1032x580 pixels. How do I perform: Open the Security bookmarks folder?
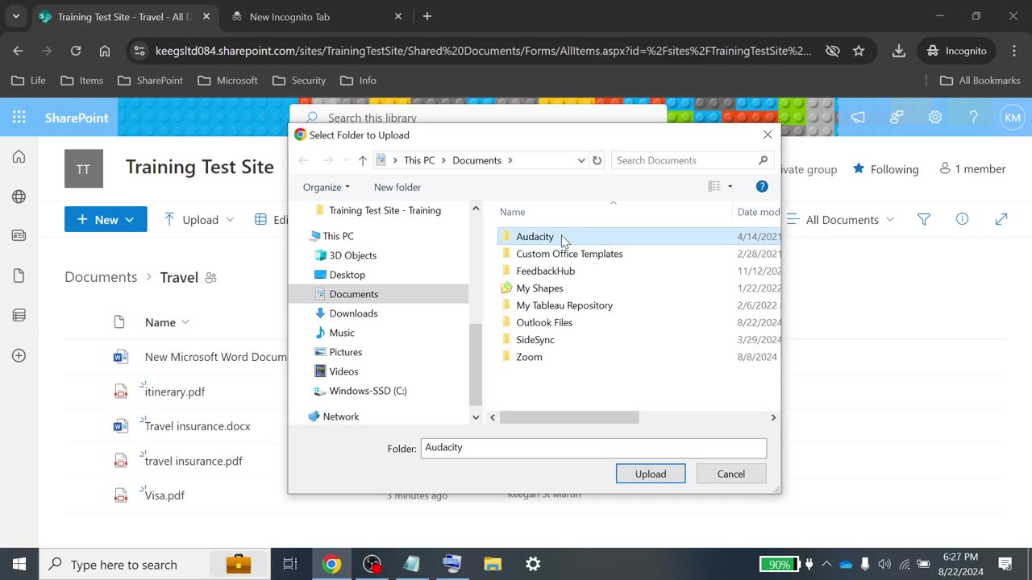pos(299,81)
